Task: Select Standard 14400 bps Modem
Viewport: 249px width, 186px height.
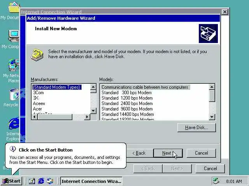Action: (128, 114)
